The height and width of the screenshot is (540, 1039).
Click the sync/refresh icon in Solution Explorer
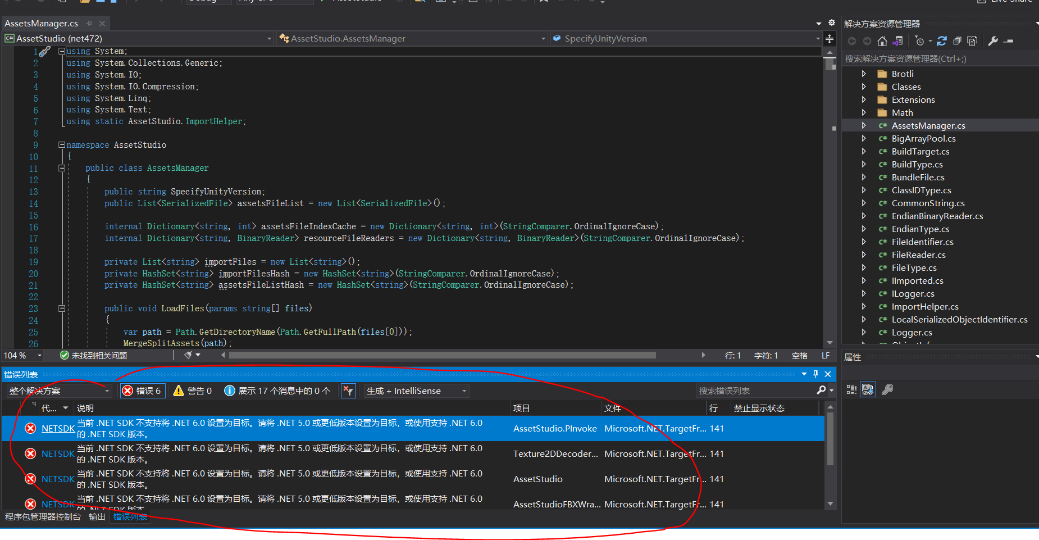coord(942,41)
